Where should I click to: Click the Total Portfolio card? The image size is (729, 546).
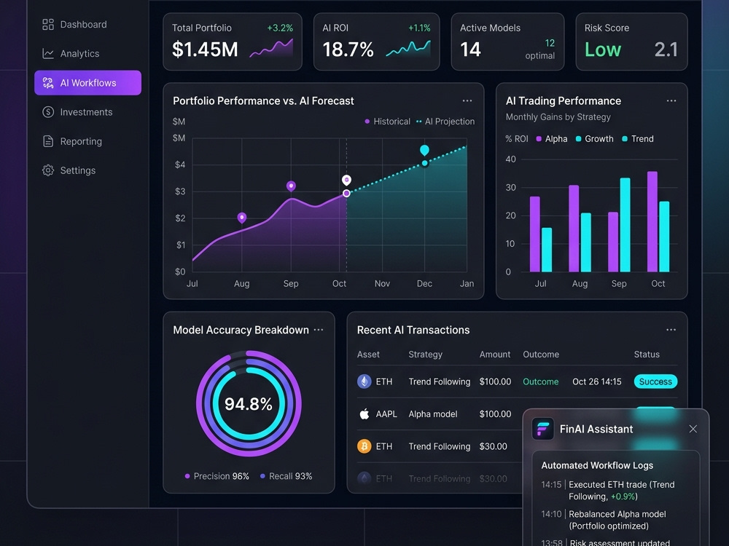(233, 41)
